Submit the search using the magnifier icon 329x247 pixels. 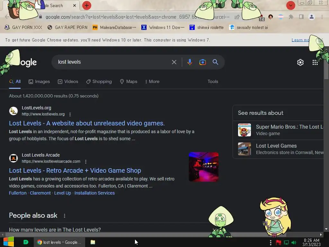click(215, 62)
